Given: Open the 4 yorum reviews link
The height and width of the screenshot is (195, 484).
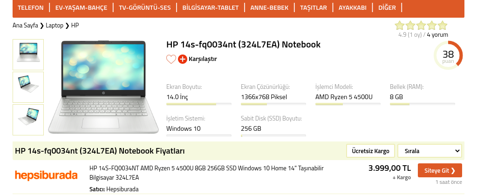Looking at the screenshot, I should point(437,34).
